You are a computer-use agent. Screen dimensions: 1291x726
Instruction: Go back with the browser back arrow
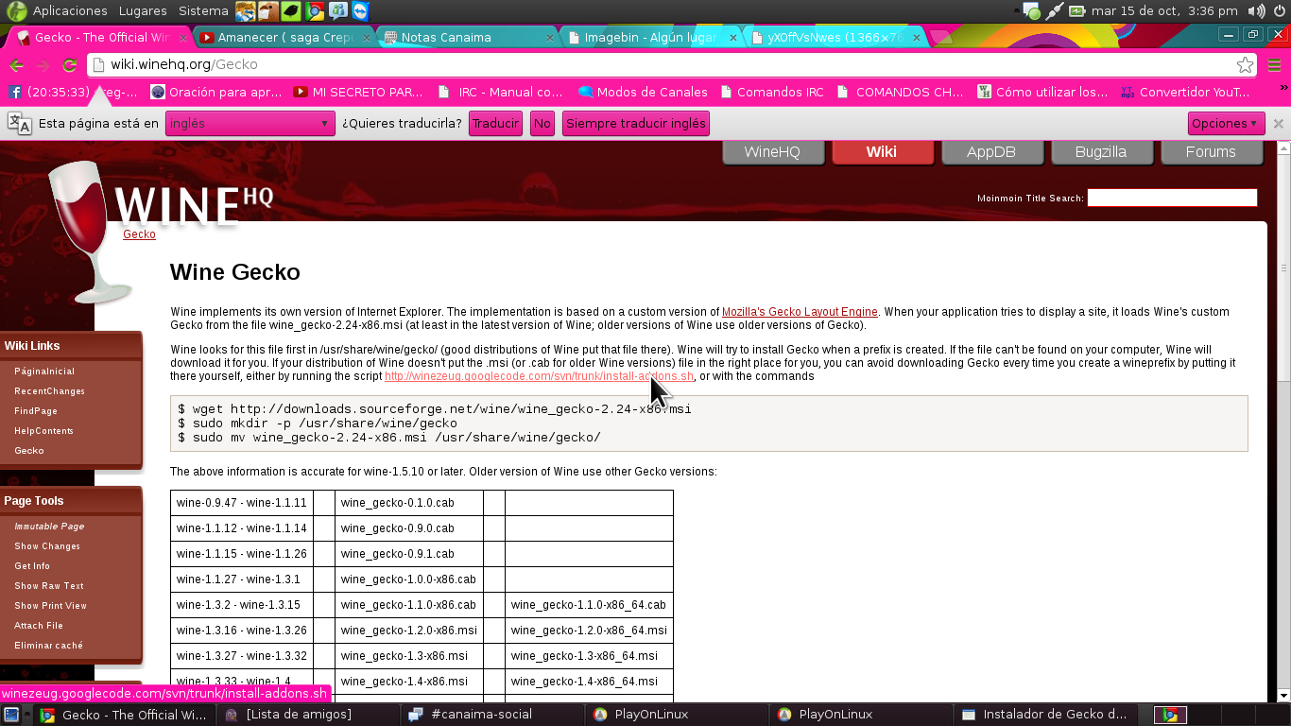(x=16, y=65)
